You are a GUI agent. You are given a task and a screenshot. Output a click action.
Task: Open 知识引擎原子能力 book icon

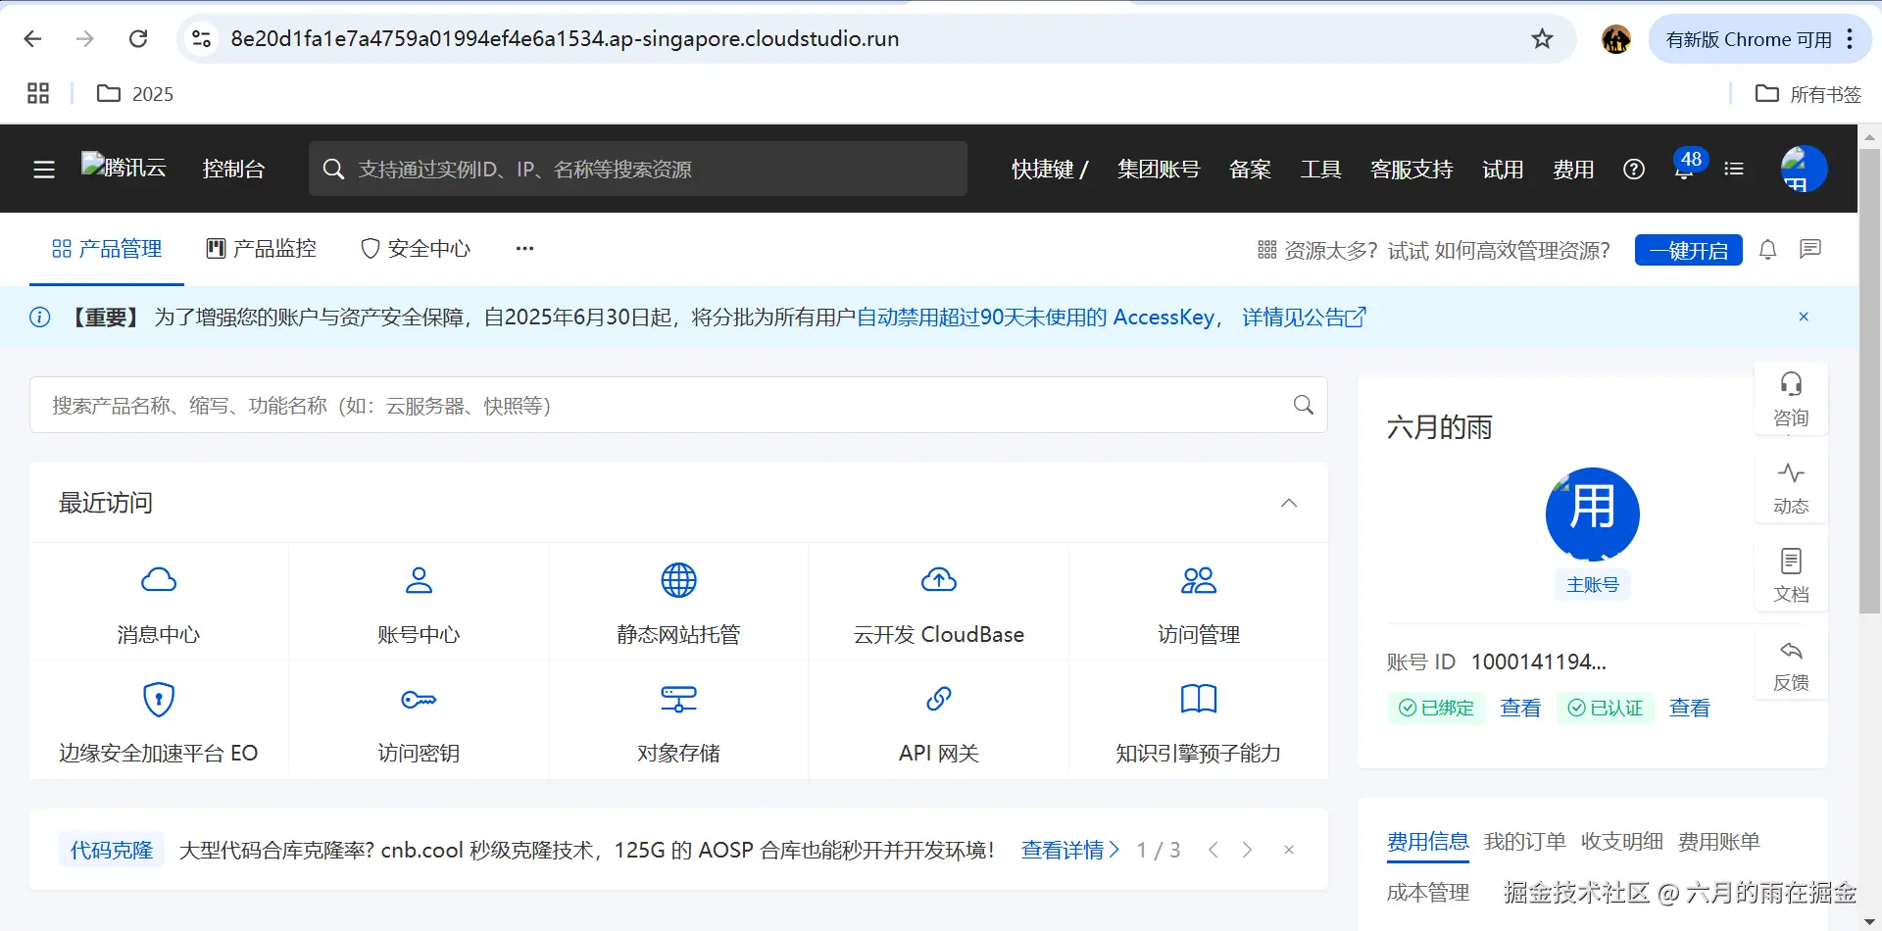tap(1199, 699)
